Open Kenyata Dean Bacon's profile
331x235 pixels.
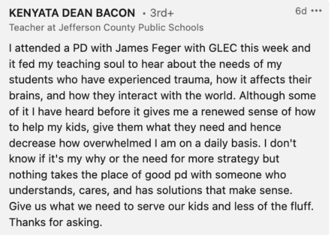click(x=72, y=13)
